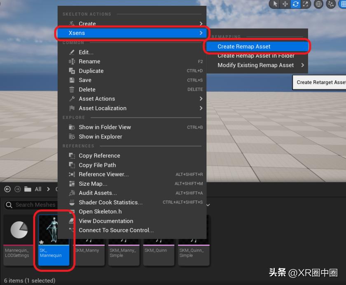Toggle the grid snapping icon
The width and height of the screenshot is (346, 285).
tap(343, 4)
